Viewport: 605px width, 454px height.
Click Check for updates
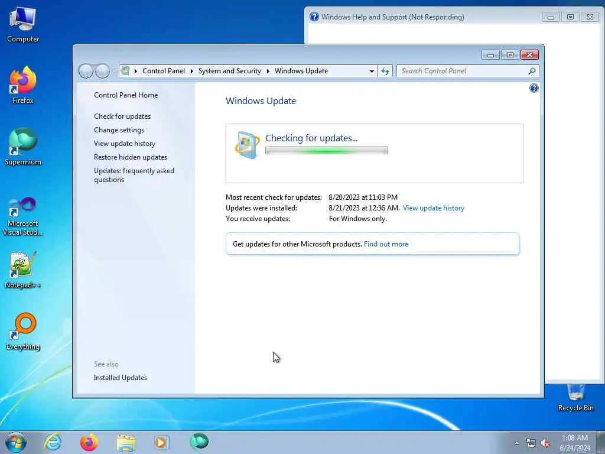pos(122,116)
